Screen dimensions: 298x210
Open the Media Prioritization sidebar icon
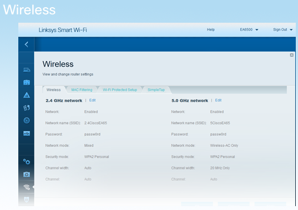coord(27,107)
